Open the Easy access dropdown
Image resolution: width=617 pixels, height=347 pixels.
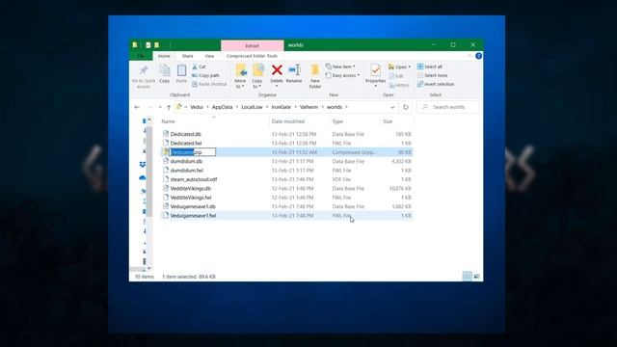(x=342, y=75)
